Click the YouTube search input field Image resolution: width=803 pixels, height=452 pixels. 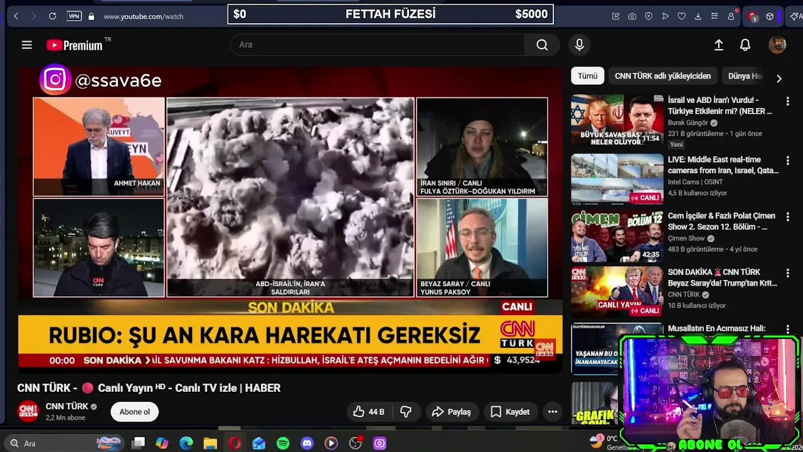pos(378,45)
